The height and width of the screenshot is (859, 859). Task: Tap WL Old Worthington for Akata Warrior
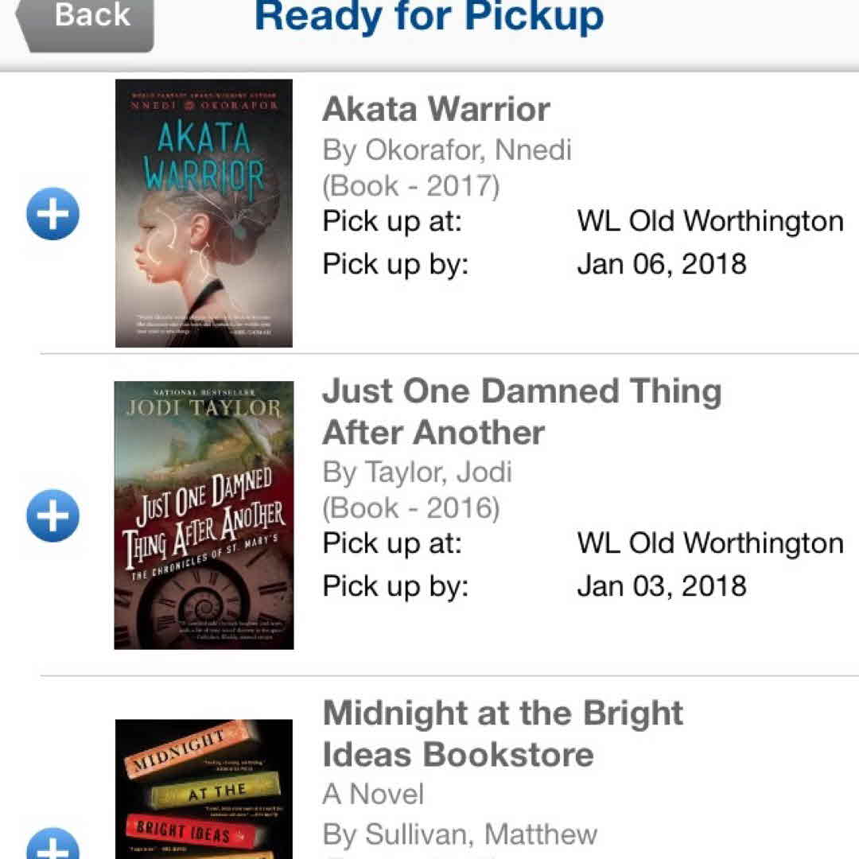point(709,221)
